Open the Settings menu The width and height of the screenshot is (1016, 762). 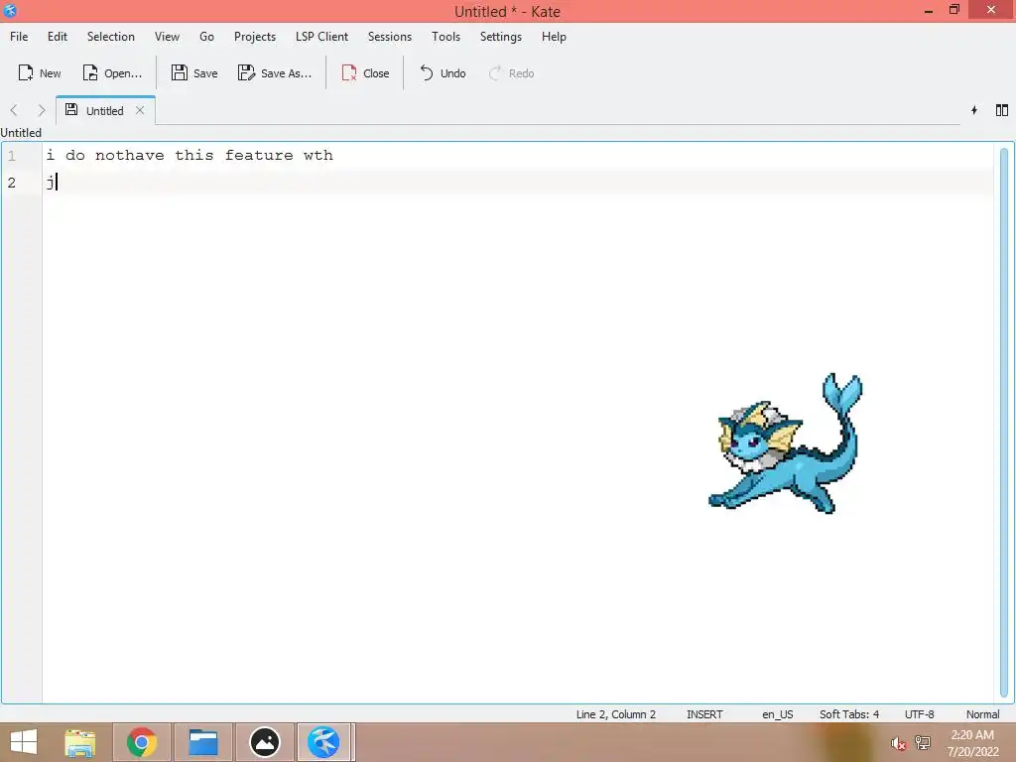(500, 37)
